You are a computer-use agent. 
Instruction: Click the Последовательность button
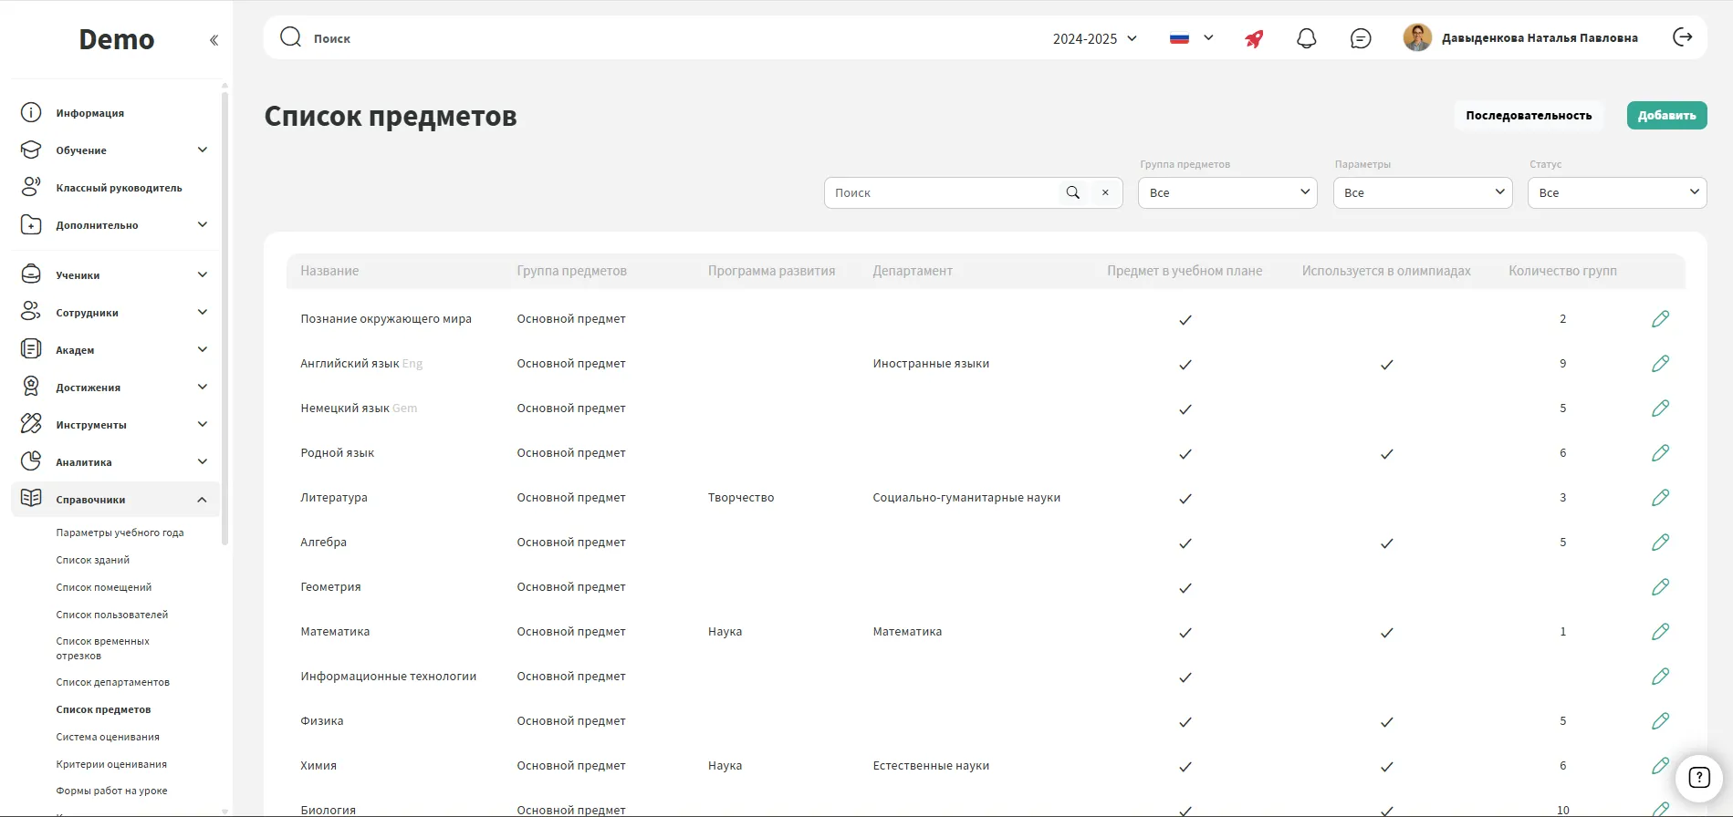1528,116
